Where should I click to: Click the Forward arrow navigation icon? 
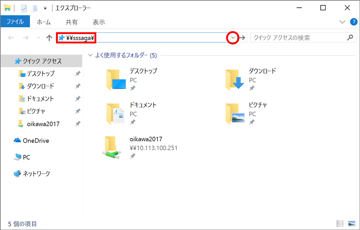click(x=26, y=38)
